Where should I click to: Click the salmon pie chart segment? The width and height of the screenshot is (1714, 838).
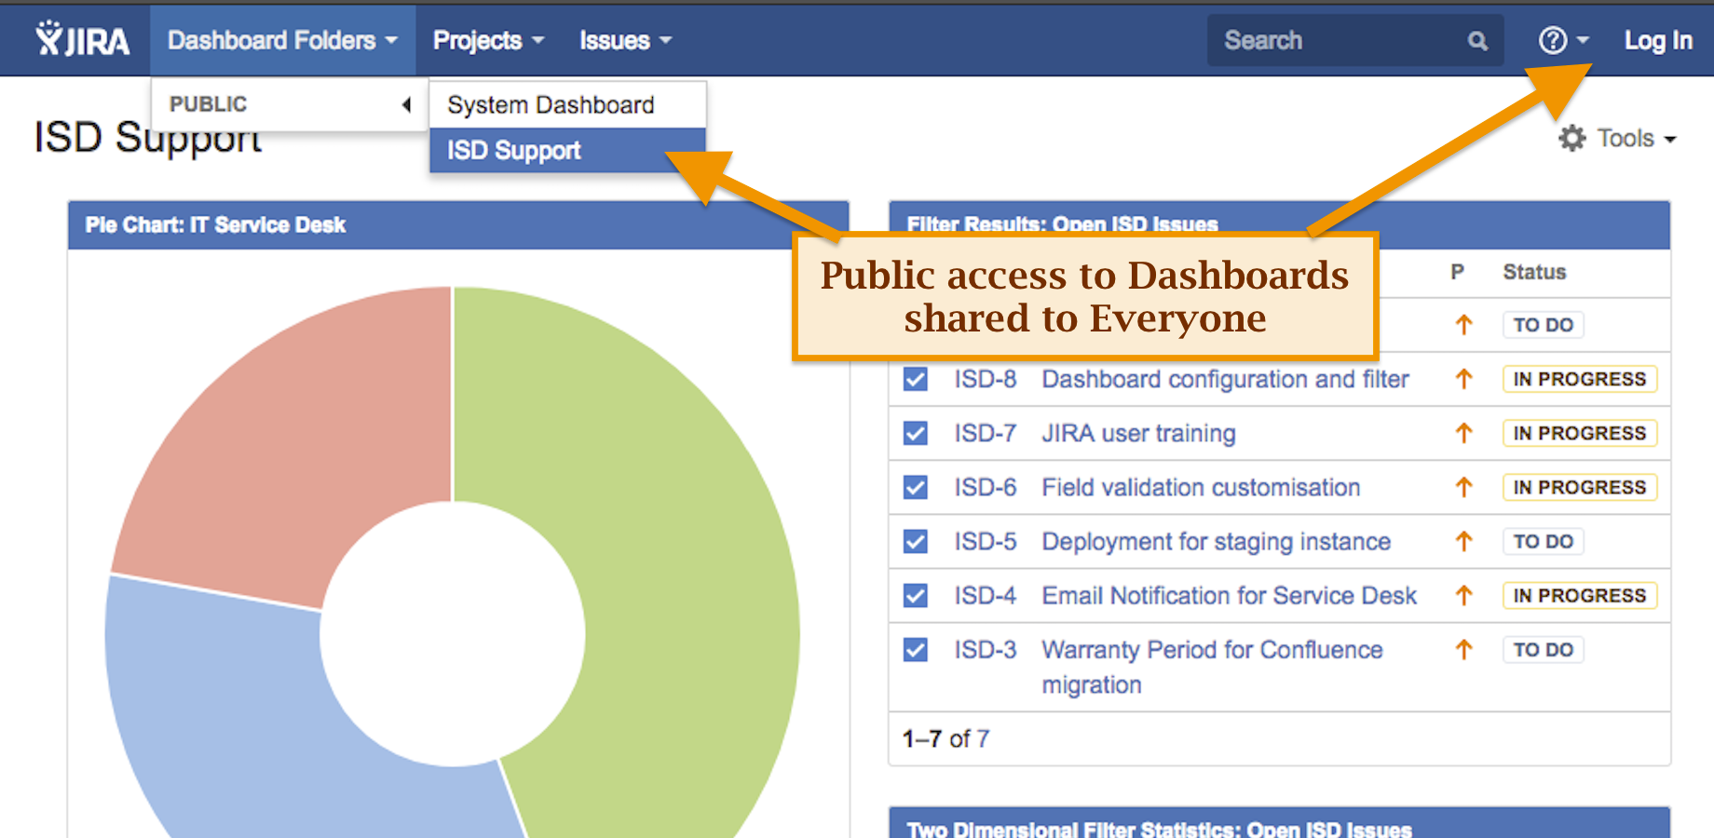pyautogui.click(x=279, y=447)
